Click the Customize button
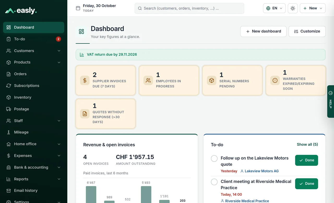Image resolution: width=334 pixels, height=203 pixels. (307, 31)
